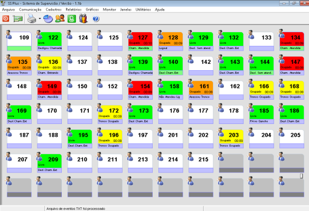This screenshot has width=309, height=211.
Task: Click the green contact card icon
Action: (x=72, y=18)
